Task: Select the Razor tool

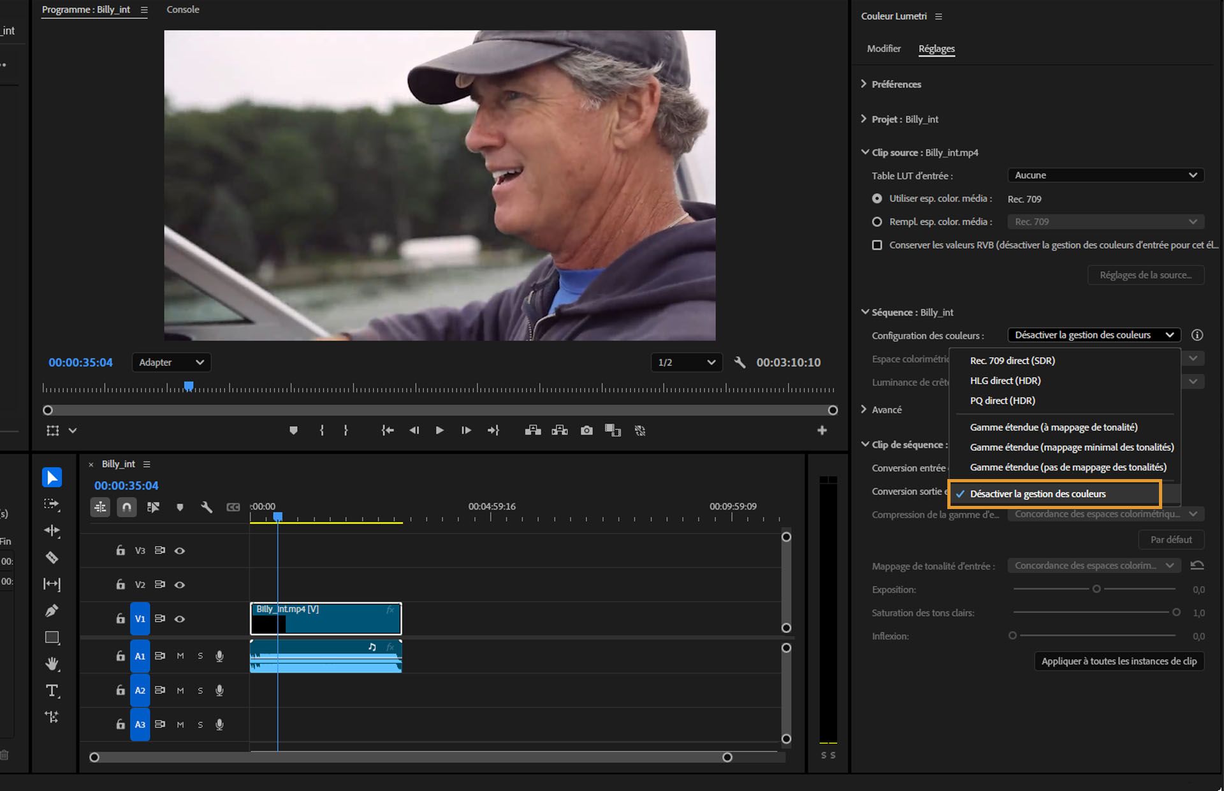Action: coord(52,558)
